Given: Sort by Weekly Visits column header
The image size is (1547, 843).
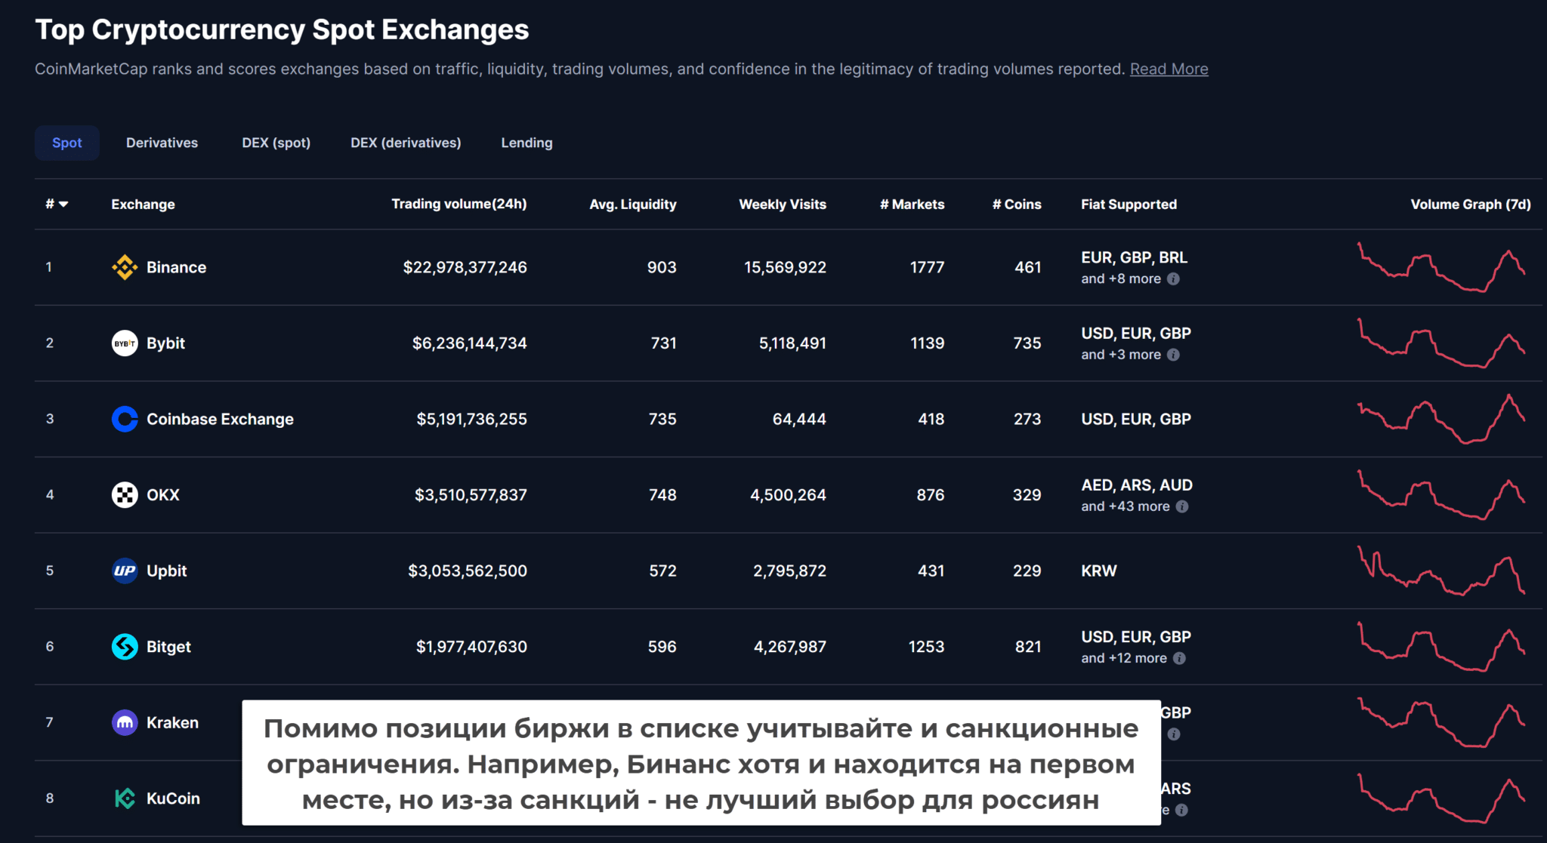Looking at the screenshot, I should (782, 205).
